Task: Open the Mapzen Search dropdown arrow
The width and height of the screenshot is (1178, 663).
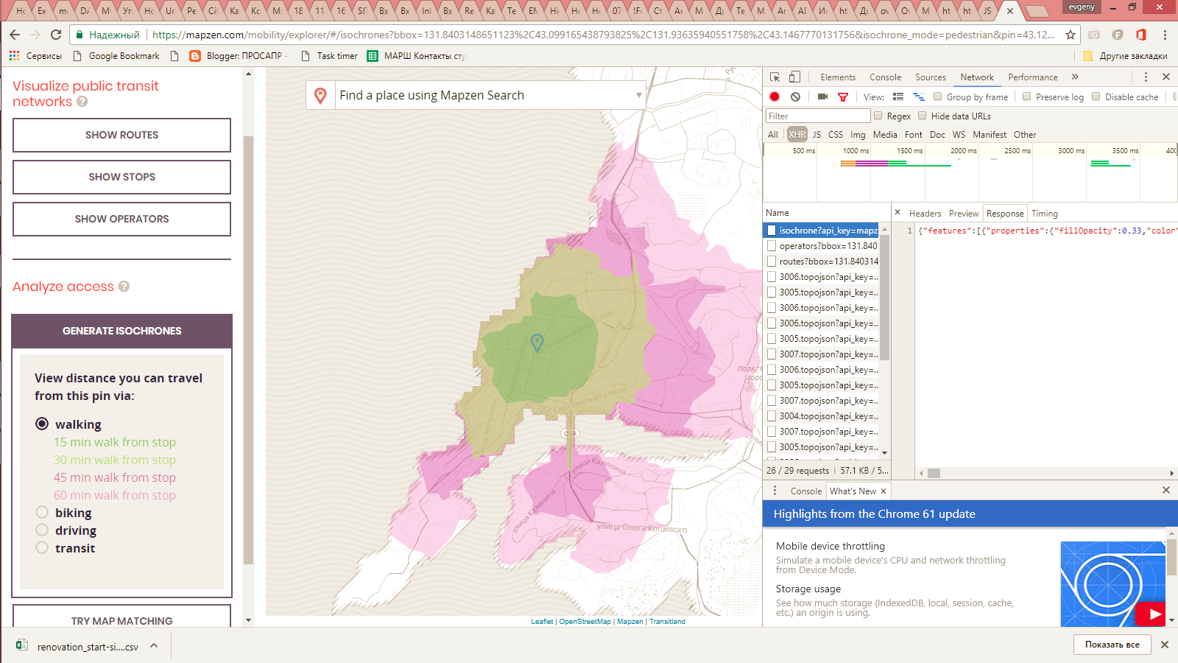Action: pos(638,95)
